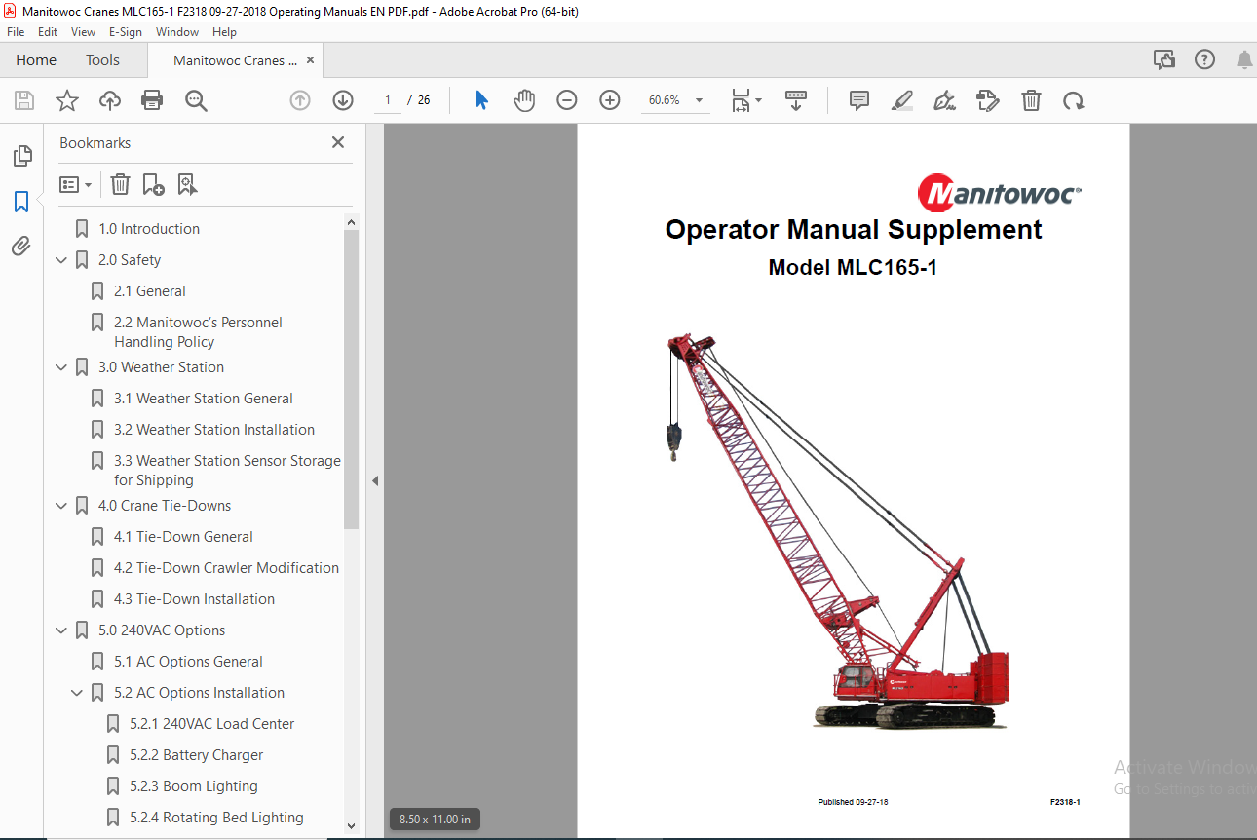The height and width of the screenshot is (840, 1257).
Task: Open the Find text magnifier icon
Action: click(x=196, y=100)
